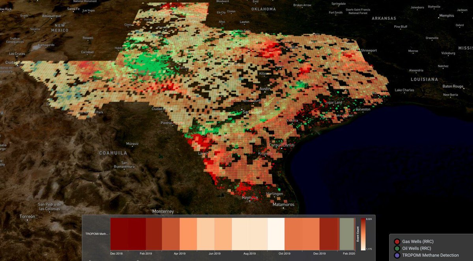This screenshot has width=473, height=261.
Task: Click the Galveston map label
Action: [x=363, y=109]
